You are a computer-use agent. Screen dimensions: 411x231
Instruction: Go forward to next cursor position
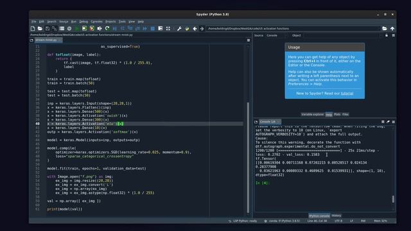(x=202, y=28)
